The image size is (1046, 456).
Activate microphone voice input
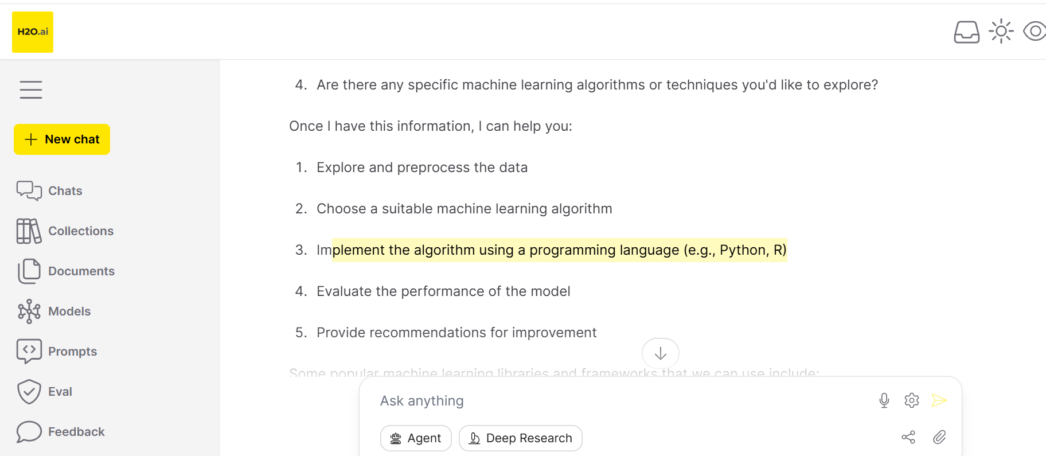[884, 400]
